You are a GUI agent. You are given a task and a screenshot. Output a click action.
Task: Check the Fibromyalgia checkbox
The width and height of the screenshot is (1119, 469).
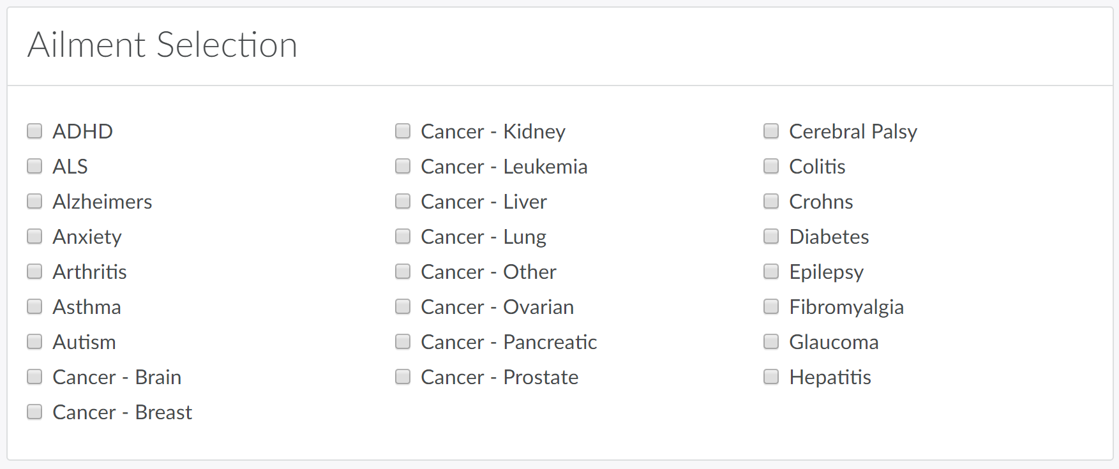coord(771,306)
